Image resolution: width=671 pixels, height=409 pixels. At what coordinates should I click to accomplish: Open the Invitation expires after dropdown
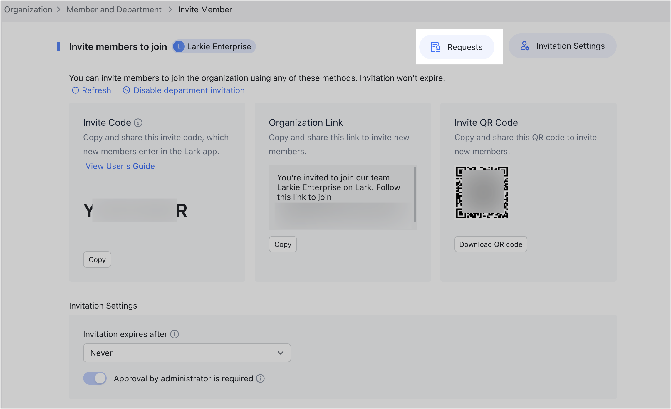(187, 353)
